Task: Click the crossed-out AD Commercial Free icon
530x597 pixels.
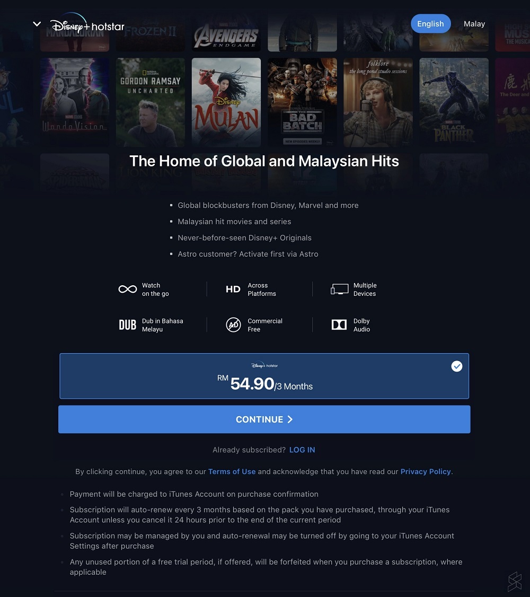Action: tap(233, 325)
